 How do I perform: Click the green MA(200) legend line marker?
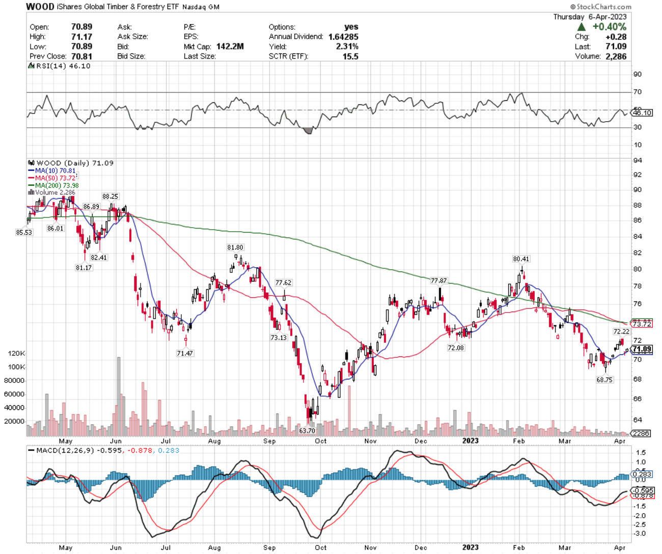pos(31,185)
